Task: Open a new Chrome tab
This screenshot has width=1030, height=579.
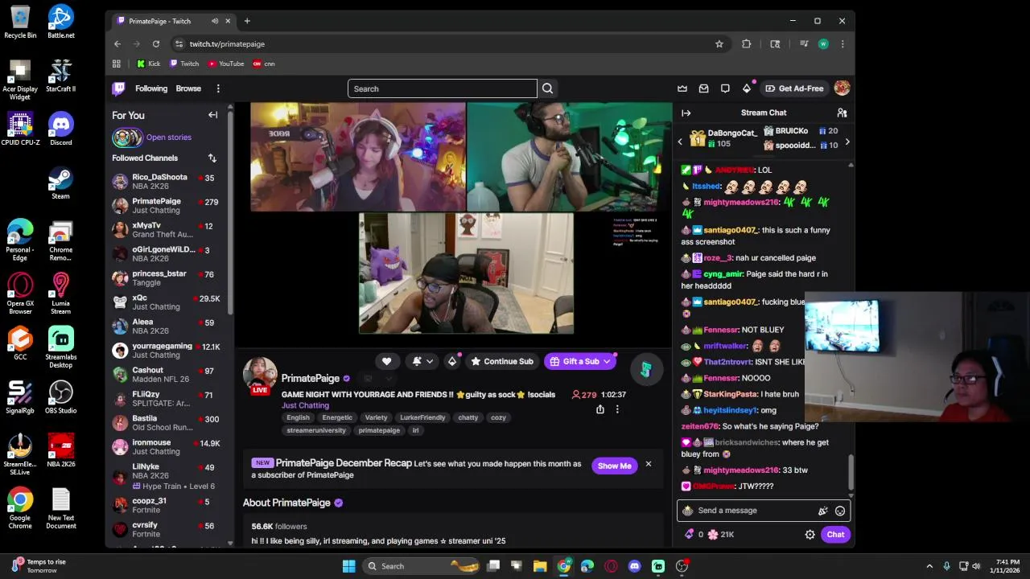Action: coord(247,21)
